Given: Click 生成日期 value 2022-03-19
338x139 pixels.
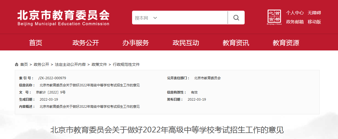Looking at the screenshot, I should (49, 100).
